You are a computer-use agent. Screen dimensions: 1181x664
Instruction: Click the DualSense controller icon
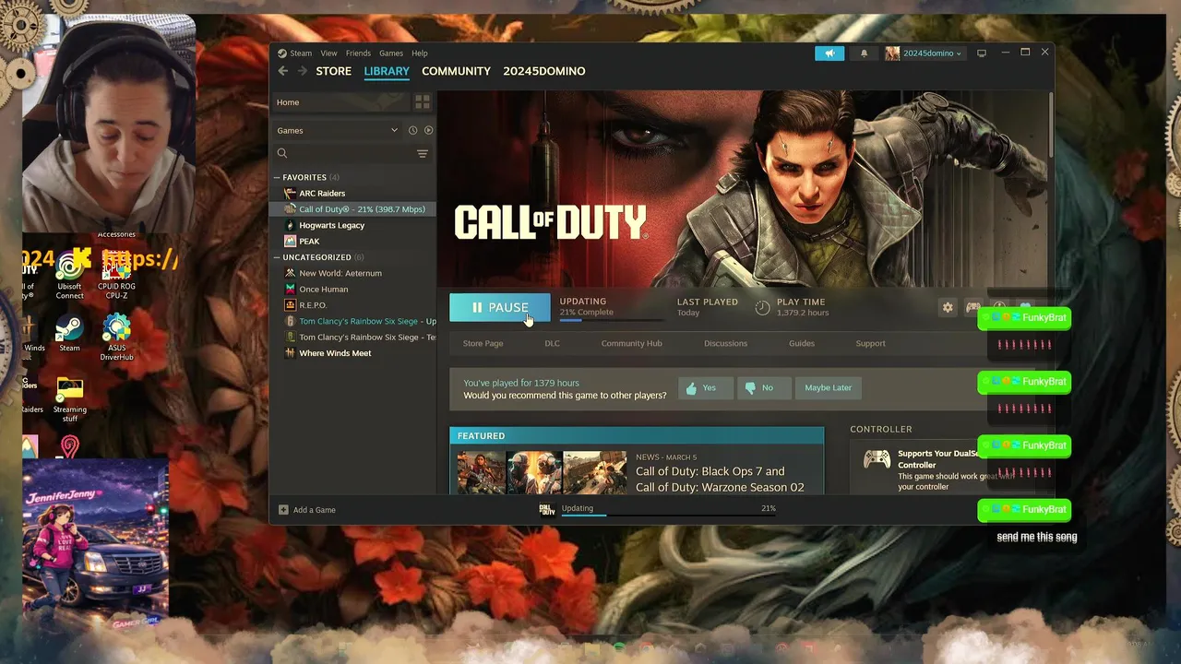coord(877,459)
